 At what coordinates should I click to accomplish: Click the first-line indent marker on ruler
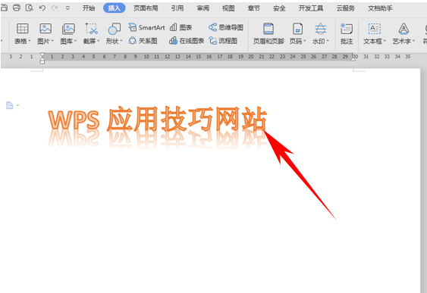click(42, 55)
